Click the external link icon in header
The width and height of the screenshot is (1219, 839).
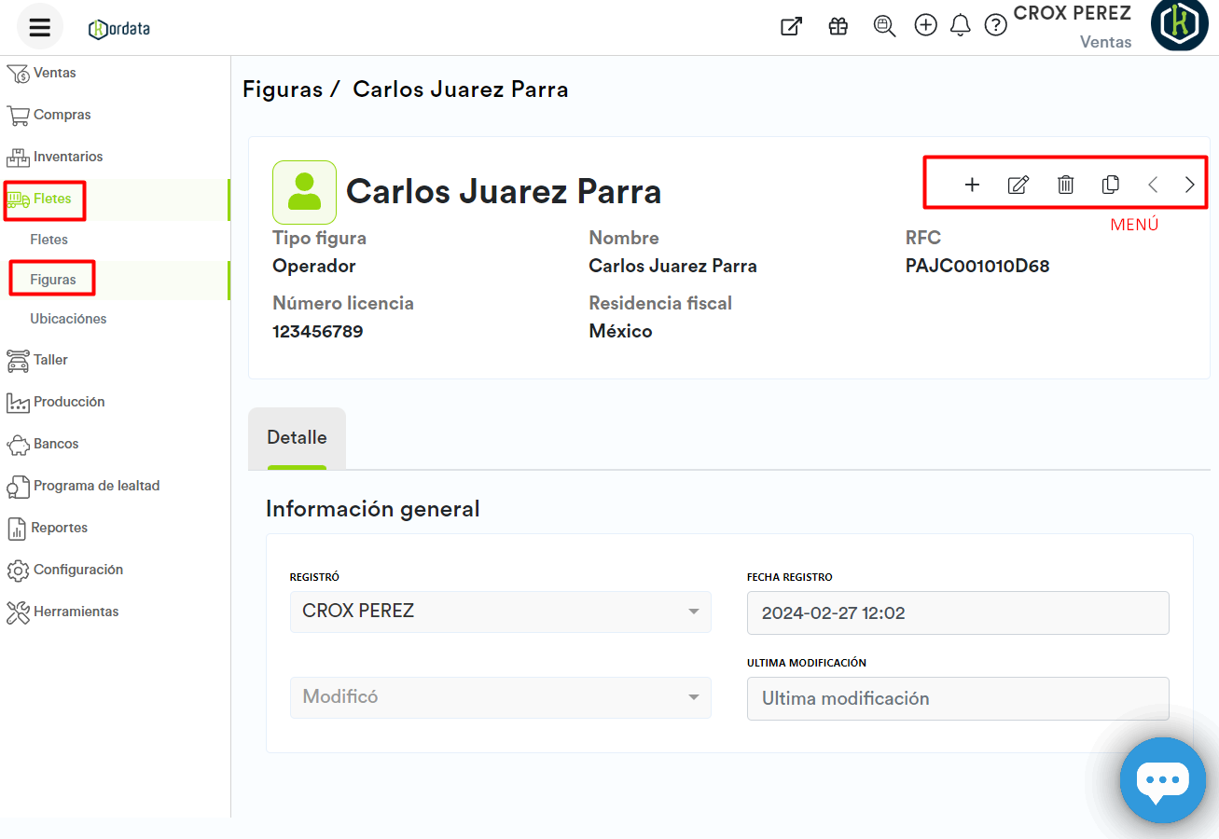791,26
